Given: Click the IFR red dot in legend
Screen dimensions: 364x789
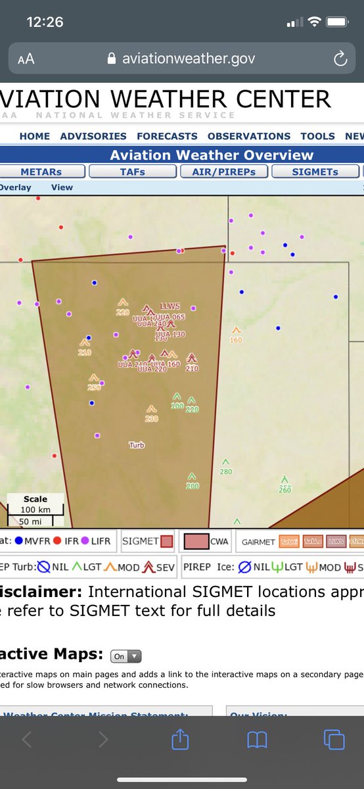Looking at the screenshot, I should tap(58, 542).
